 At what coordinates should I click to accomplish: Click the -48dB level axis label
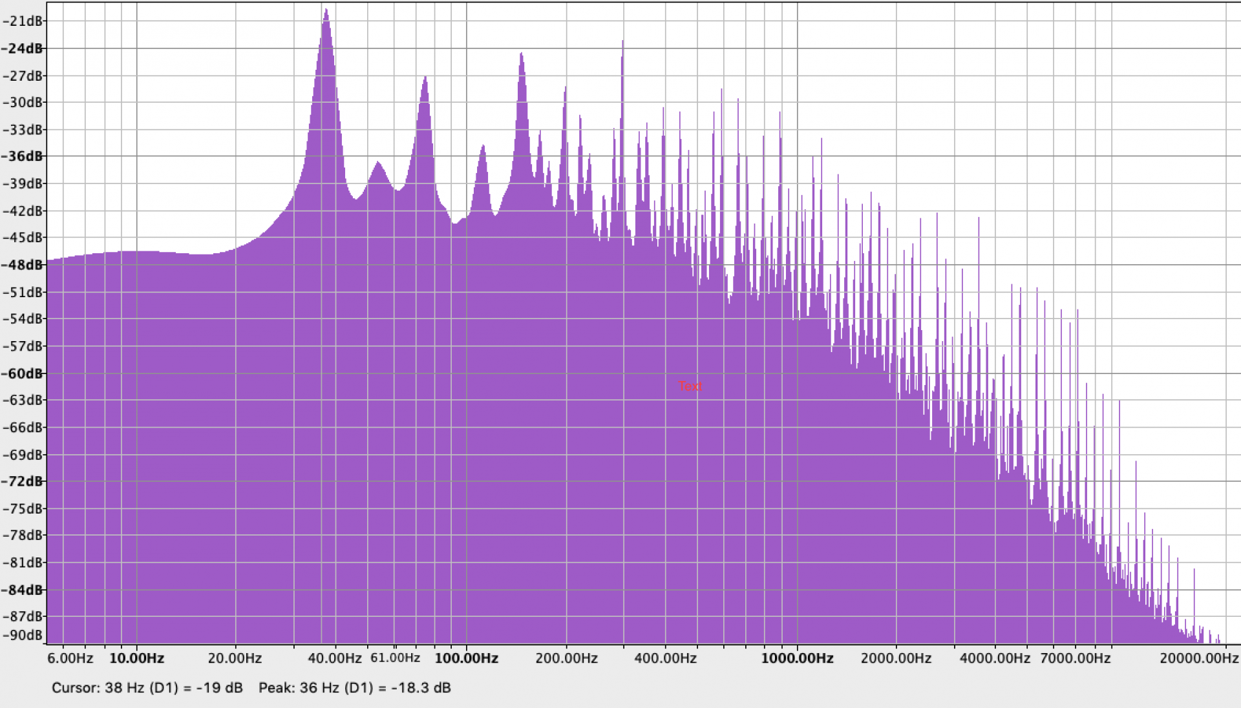(23, 265)
